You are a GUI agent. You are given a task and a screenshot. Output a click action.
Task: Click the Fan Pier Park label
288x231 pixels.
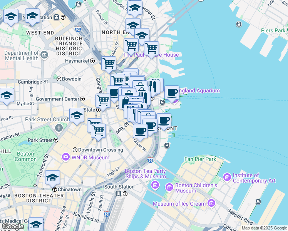coord(200,159)
